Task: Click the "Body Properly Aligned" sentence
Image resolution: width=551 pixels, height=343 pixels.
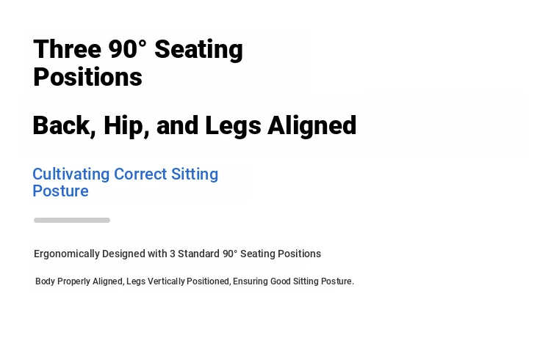Action: point(195,281)
